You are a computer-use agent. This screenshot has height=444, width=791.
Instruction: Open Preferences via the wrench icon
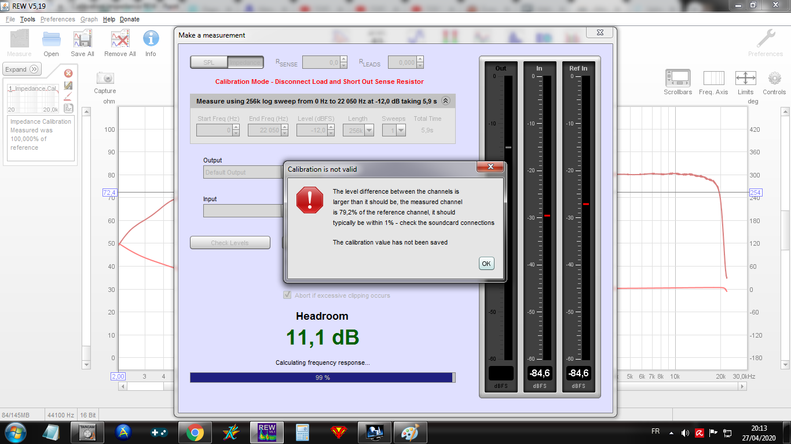tap(765, 43)
